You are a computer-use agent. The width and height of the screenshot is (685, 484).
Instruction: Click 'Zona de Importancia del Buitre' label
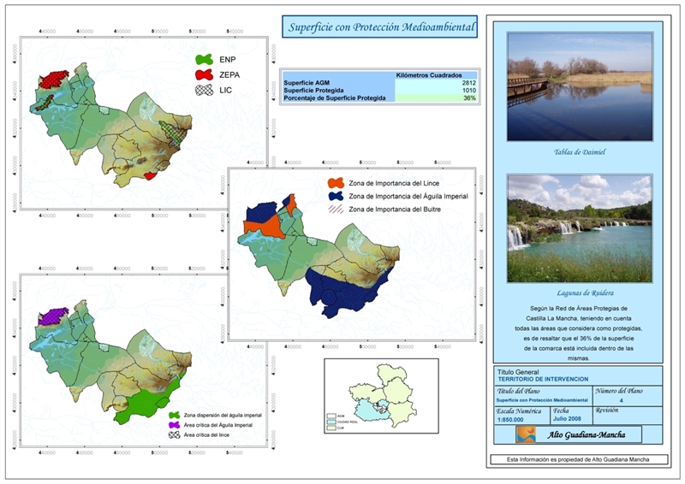pos(395,210)
